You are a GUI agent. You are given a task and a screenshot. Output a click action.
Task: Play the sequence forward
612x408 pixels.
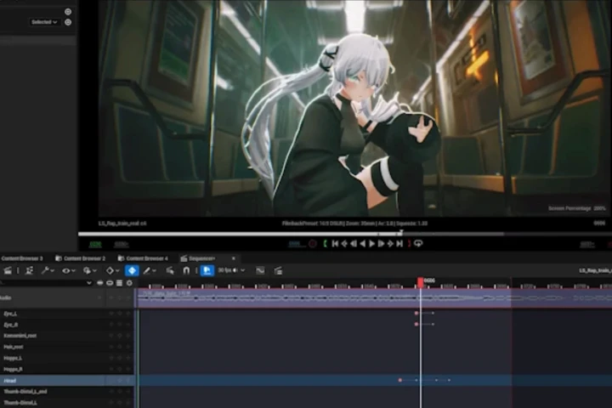[372, 244]
